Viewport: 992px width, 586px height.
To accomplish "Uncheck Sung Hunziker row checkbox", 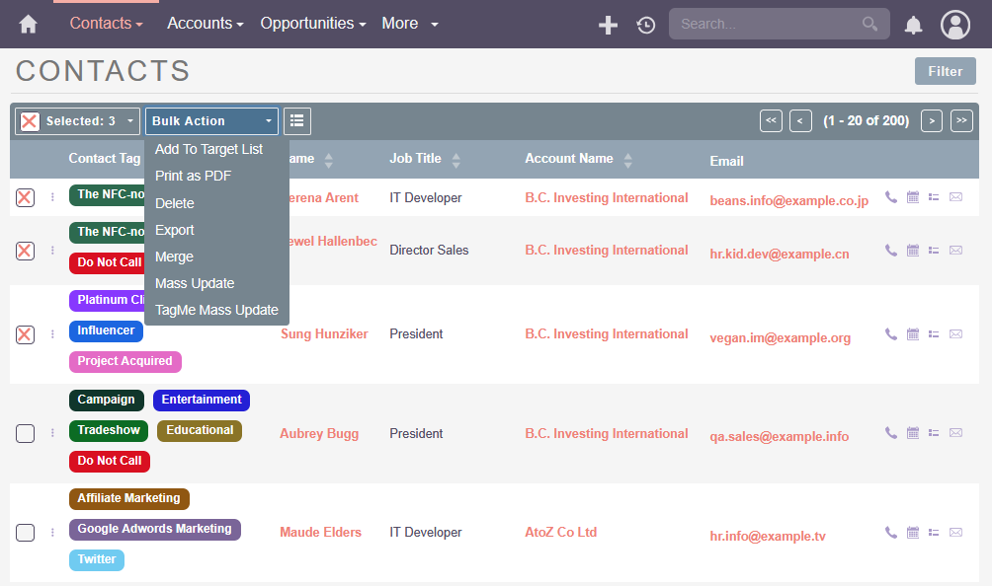I will point(26,334).
